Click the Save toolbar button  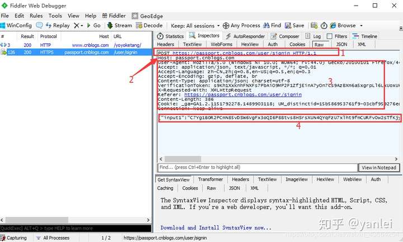pyautogui.click(x=294, y=25)
